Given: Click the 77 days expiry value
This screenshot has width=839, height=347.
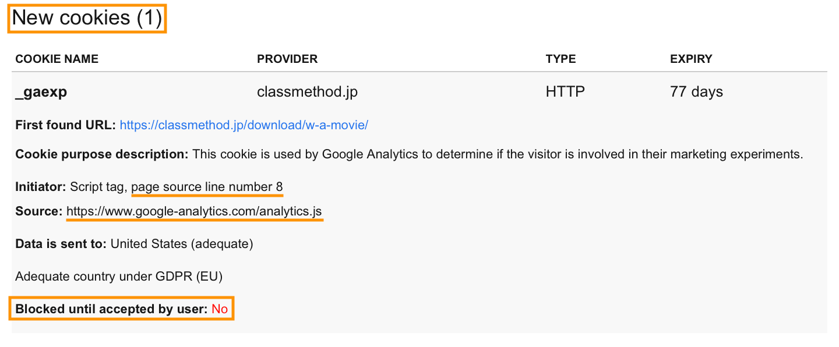Looking at the screenshot, I should (x=696, y=92).
